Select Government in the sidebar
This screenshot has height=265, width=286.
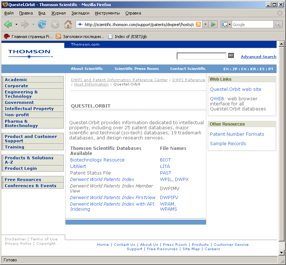[x=33, y=102]
